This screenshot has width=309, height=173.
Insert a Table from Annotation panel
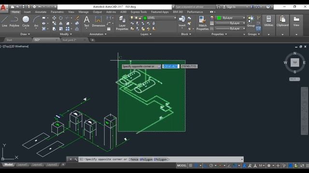tap(109, 29)
